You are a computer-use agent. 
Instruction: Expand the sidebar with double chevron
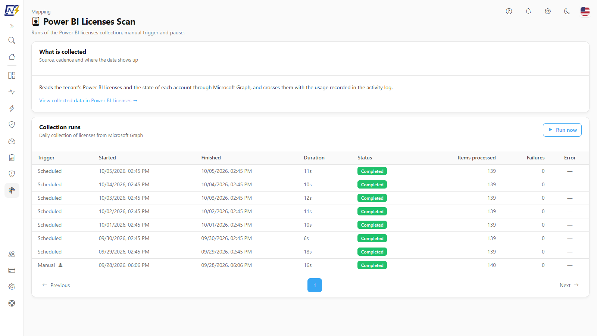[12, 26]
